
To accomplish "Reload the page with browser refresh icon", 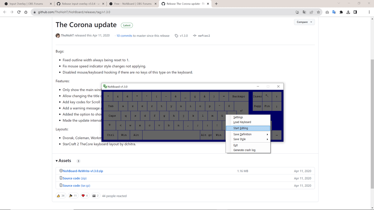I will point(19,12).
